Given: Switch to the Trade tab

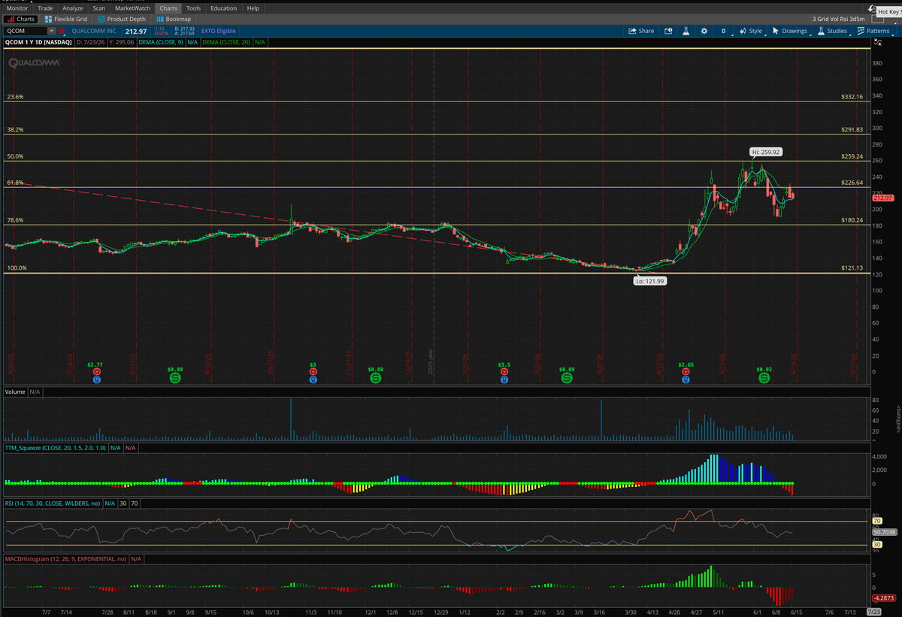Looking at the screenshot, I should (x=45, y=8).
